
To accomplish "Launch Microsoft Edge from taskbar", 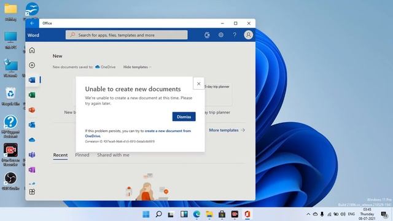I will [x=196, y=214].
